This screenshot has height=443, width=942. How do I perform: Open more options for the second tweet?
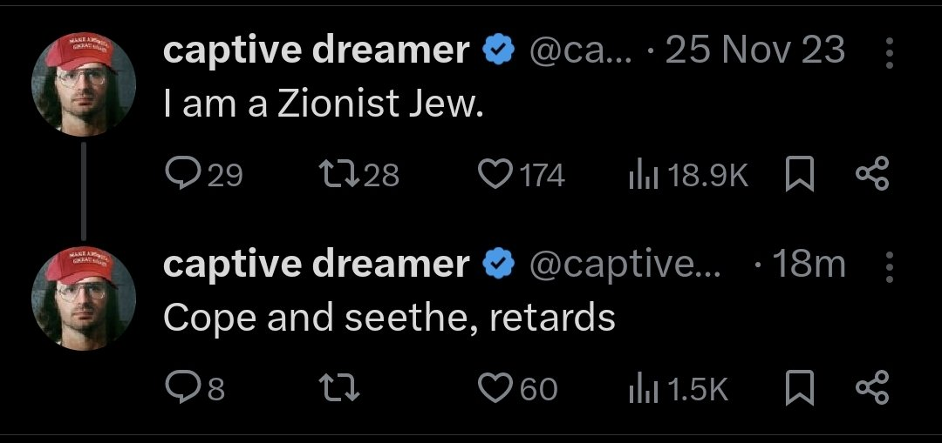point(890,267)
